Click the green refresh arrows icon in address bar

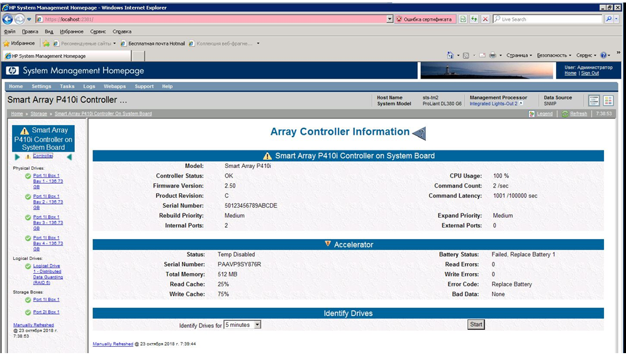click(x=474, y=19)
